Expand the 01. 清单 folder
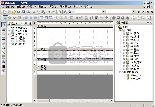The image size is (155, 107). [x=124, y=34]
